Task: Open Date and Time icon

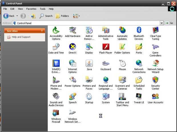Action: 56,47
